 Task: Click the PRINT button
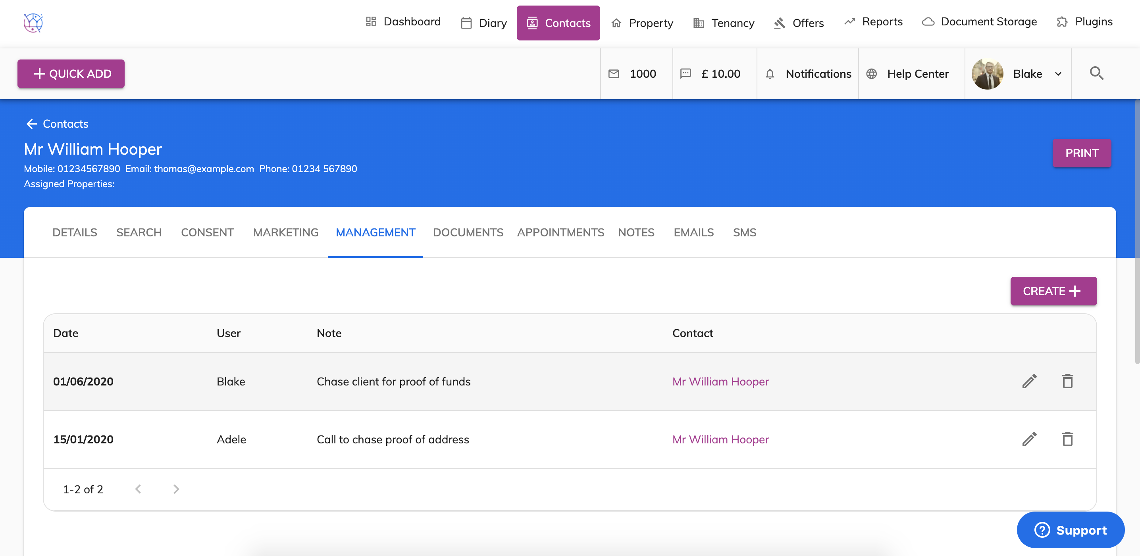tap(1081, 153)
